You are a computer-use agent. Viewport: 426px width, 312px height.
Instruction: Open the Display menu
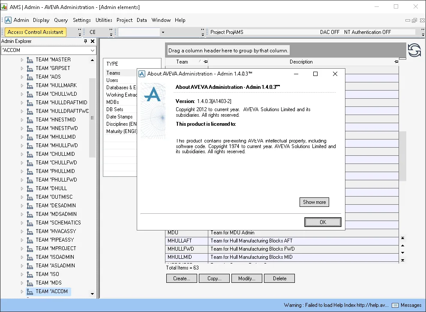point(41,20)
